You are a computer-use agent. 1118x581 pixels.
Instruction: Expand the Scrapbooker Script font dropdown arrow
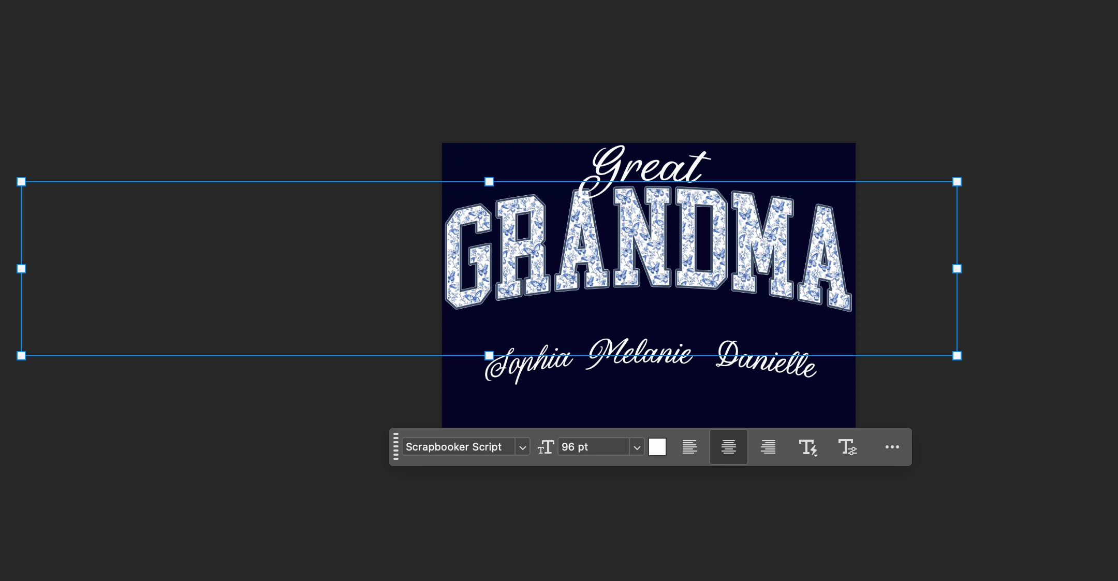click(522, 447)
